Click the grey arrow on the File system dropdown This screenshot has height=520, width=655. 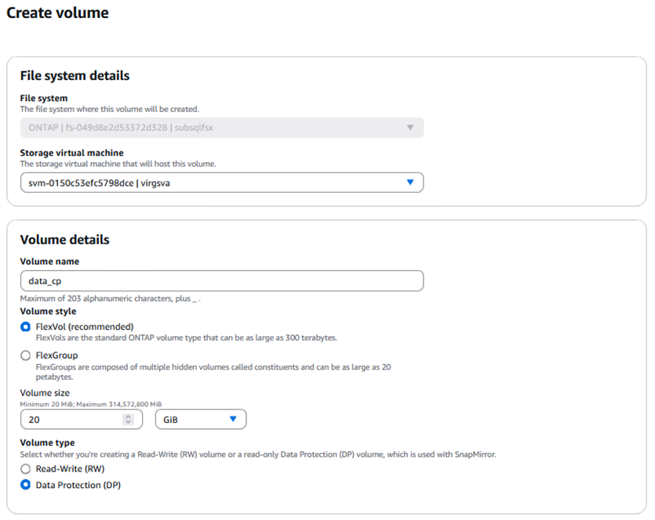coord(409,128)
